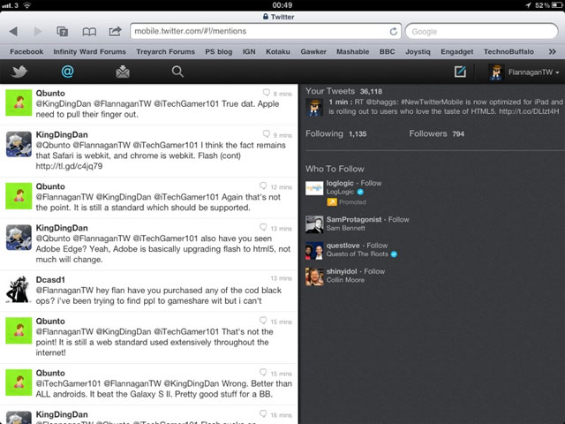The width and height of the screenshot is (565, 424).
Task: Tap conversation bubble on KingDingDan 13 mins tweet
Action: pos(263,228)
